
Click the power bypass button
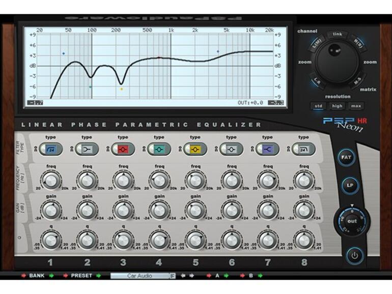pos(355,256)
